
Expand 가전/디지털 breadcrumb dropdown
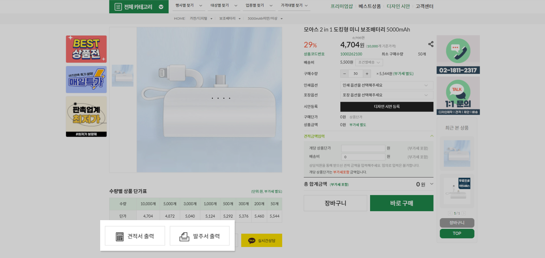pos(211,19)
